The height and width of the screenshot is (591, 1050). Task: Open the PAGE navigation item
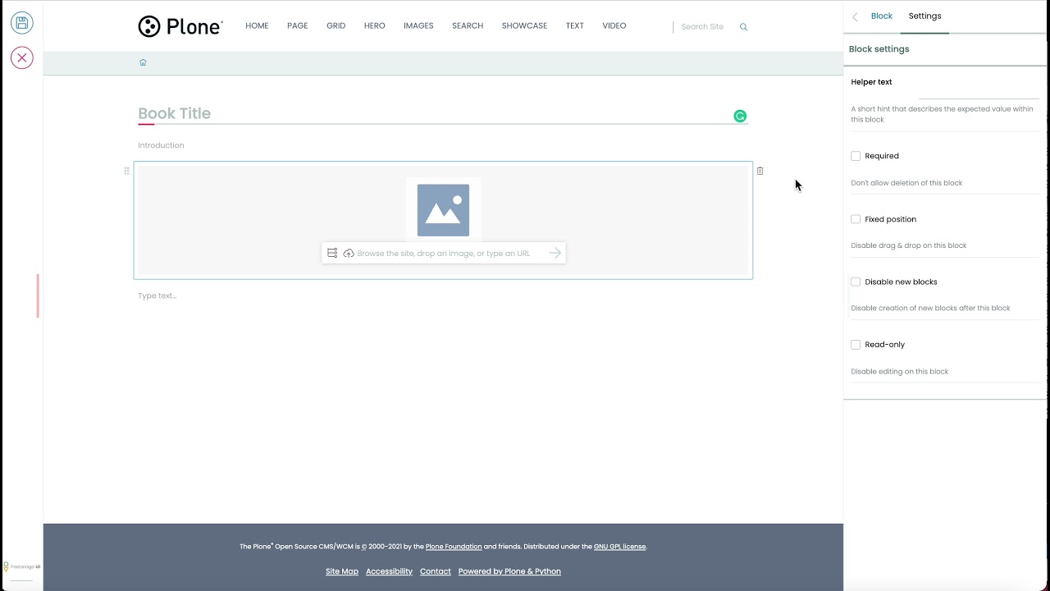tap(298, 26)
